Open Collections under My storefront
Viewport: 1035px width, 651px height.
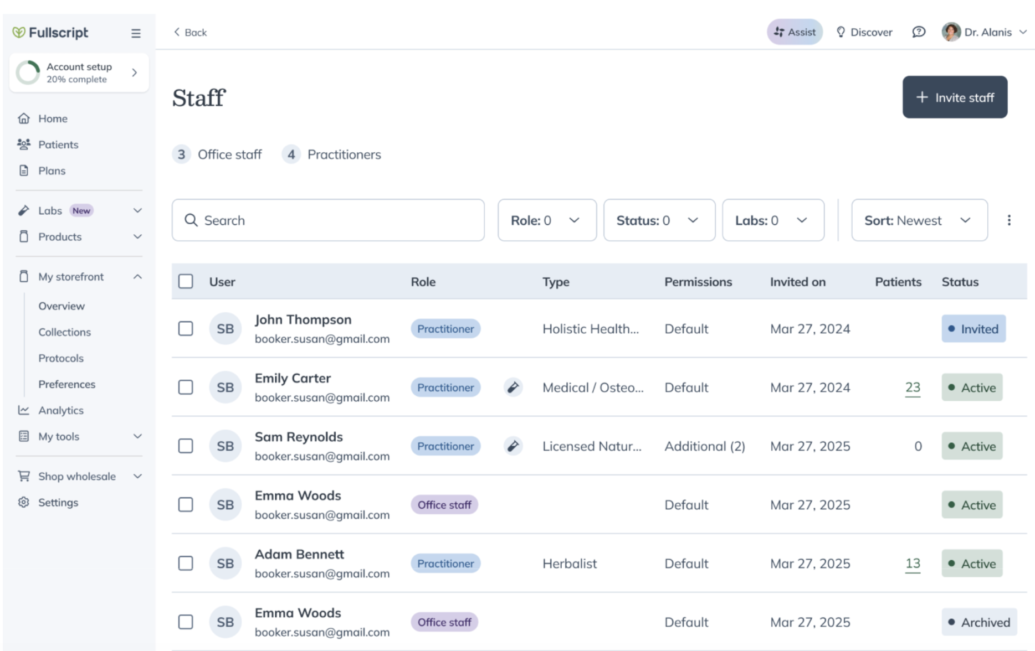[64, 332]
